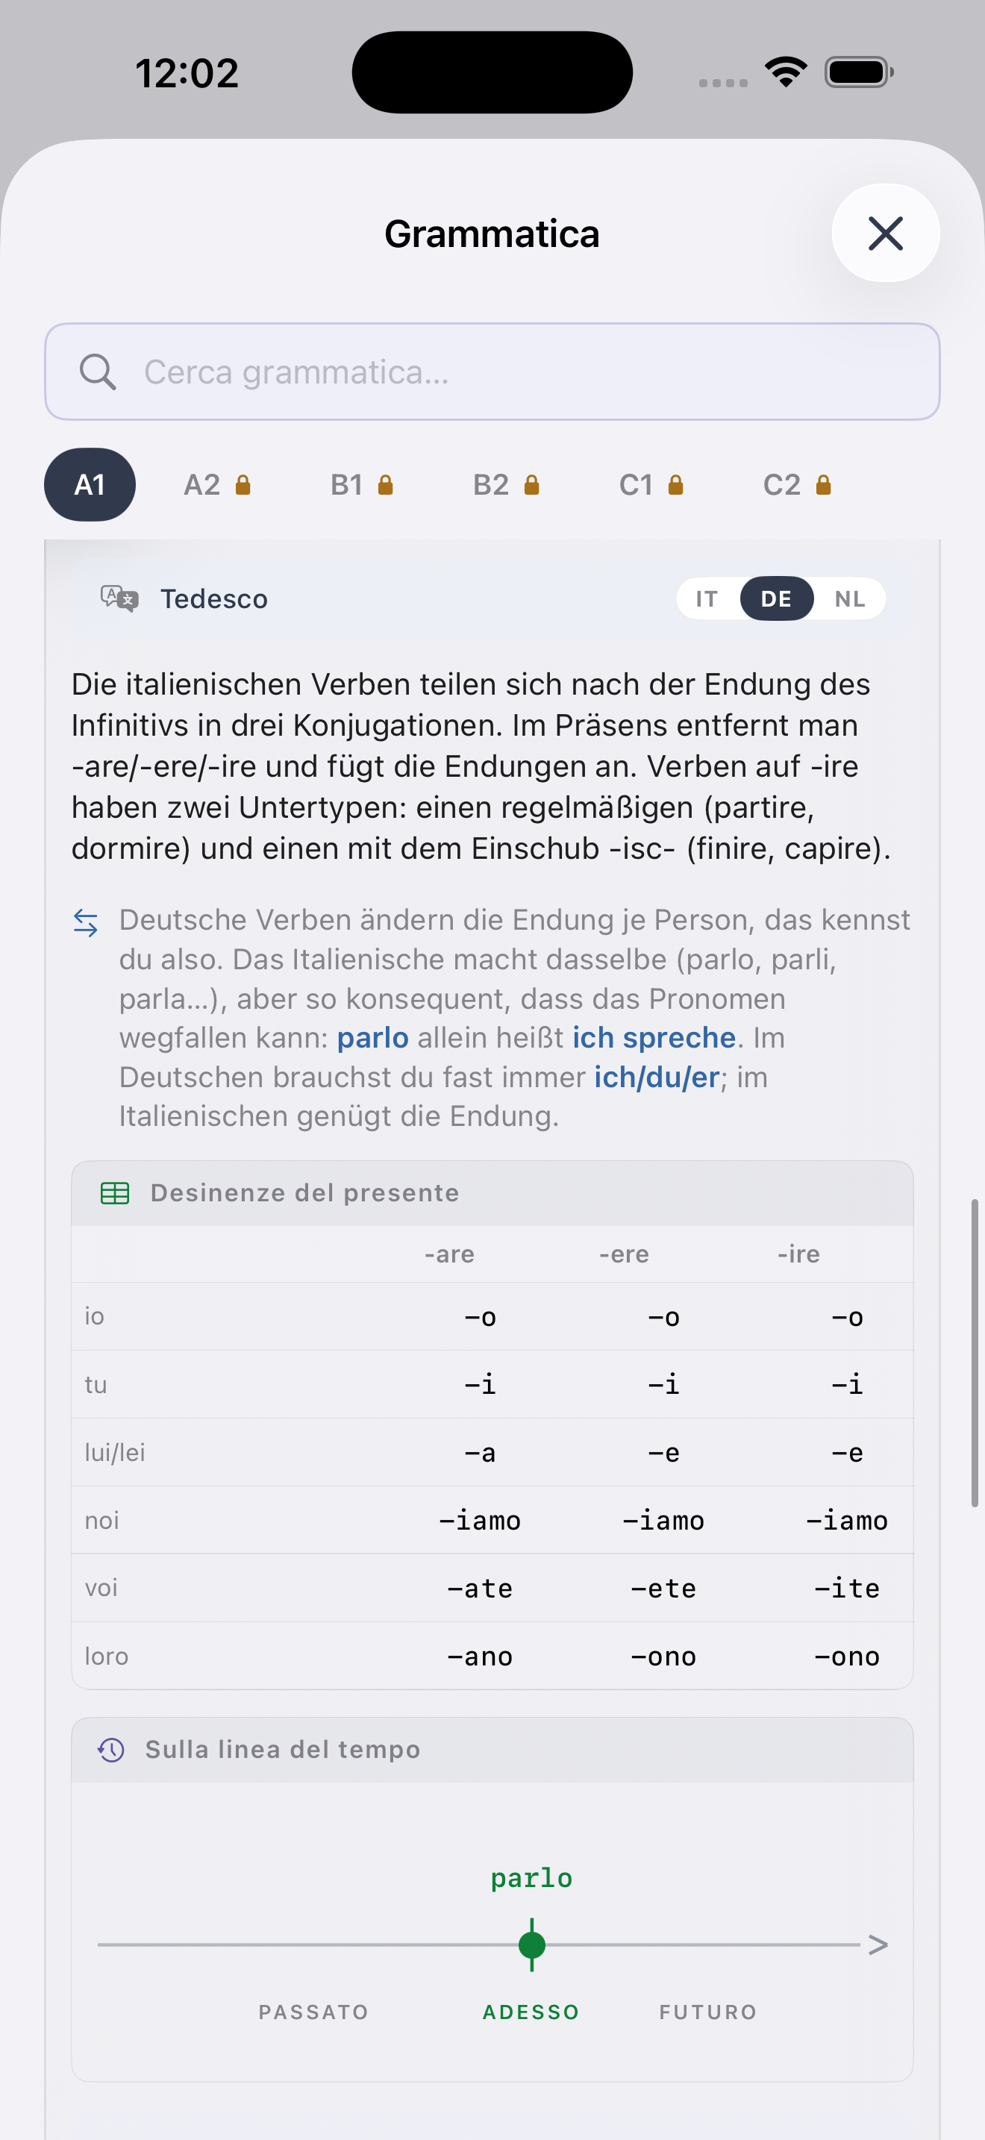985x2140 pixels.
Task: Switch explanation language to NL
Action: [850, 598]
